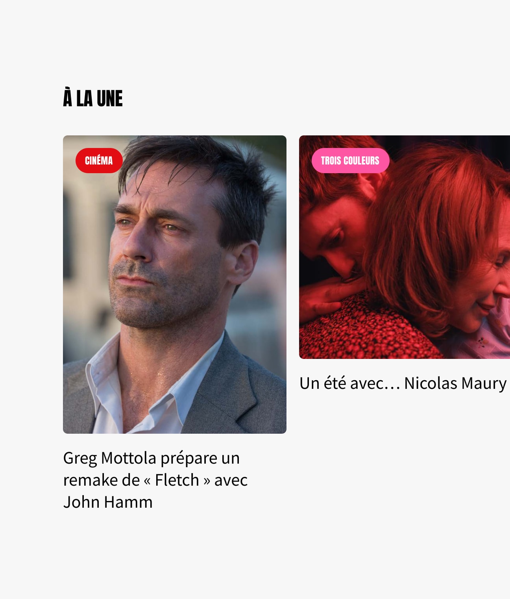
Task: Open the Greg Mottola Fletch remake article
Action: point(155,480)
